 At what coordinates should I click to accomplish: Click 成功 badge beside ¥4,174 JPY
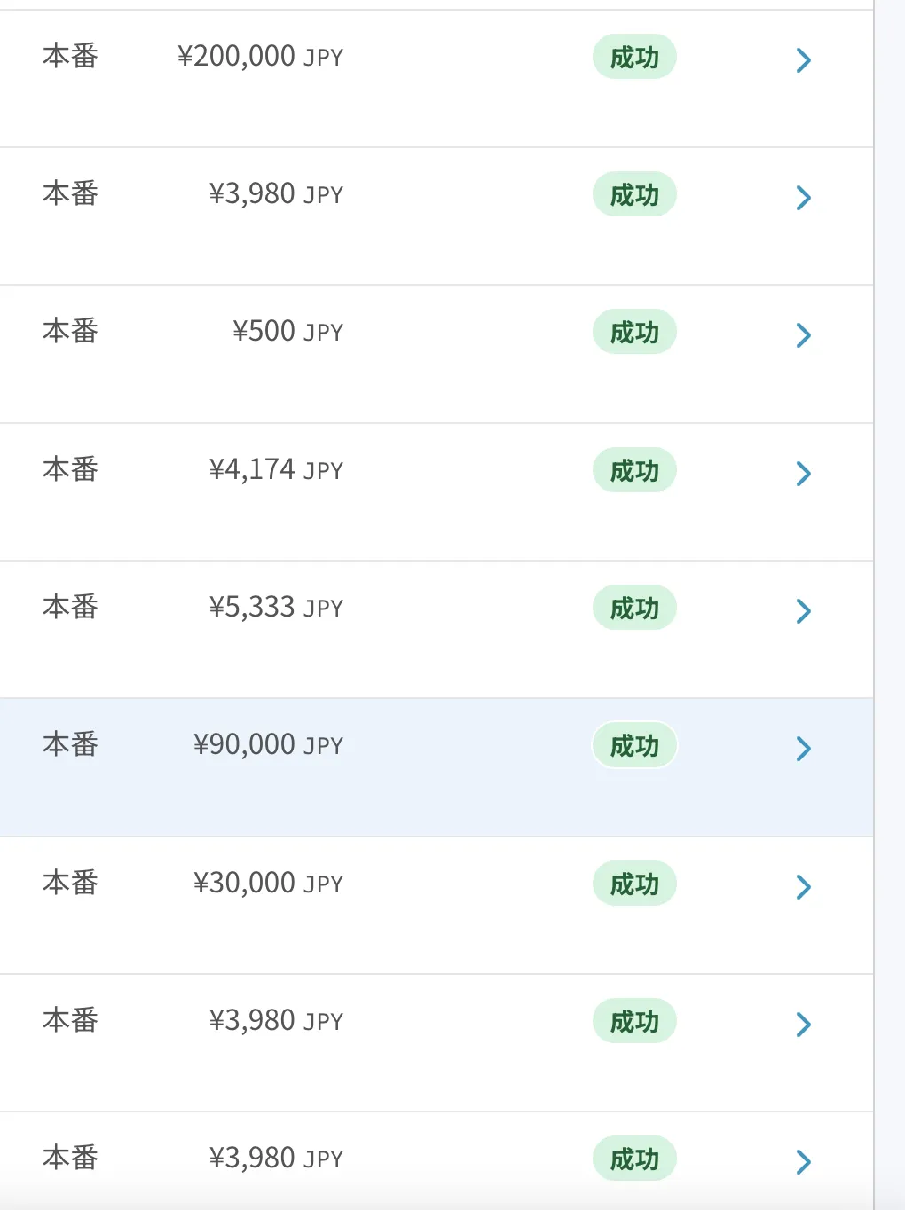click(x=634, y=471)
